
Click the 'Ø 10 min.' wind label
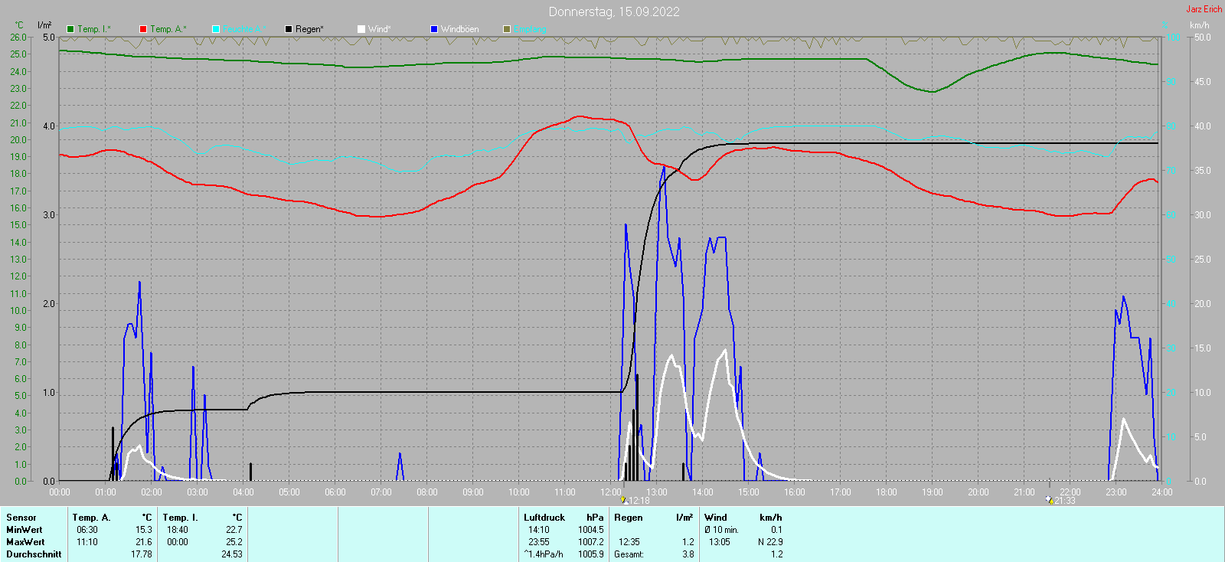(721, 530)
